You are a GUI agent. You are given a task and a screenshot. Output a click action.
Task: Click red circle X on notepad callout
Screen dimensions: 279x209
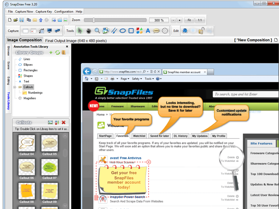(x=149, y=162)
